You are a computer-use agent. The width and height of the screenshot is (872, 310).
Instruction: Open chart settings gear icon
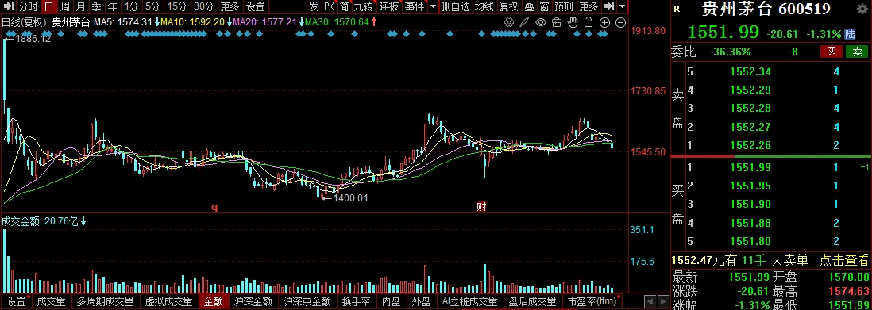point(509,22)
